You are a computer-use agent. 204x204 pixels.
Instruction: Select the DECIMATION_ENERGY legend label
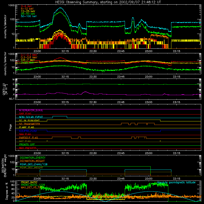coord(33,158)
